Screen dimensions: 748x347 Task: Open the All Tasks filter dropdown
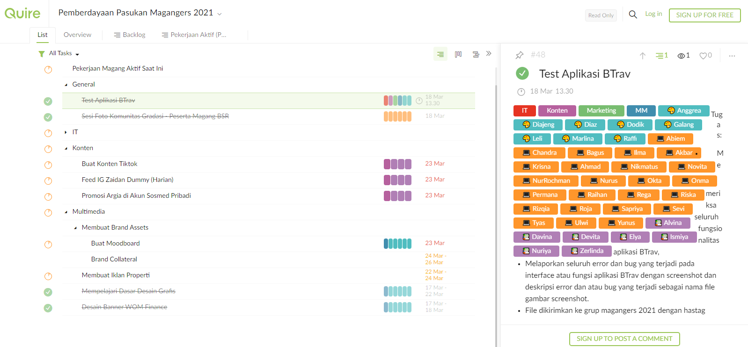tap(64, 53)
